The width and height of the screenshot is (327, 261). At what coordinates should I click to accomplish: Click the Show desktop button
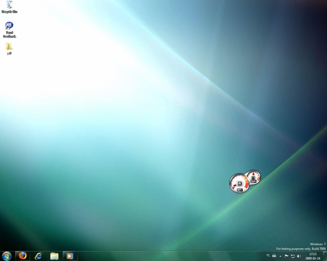325,256
